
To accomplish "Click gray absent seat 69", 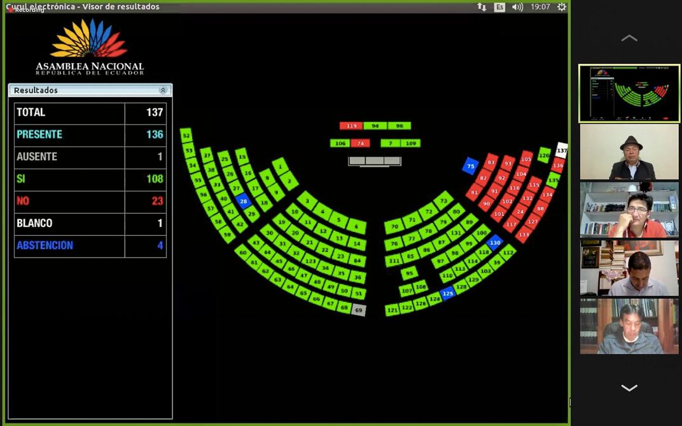I will [x=359, y=310].
